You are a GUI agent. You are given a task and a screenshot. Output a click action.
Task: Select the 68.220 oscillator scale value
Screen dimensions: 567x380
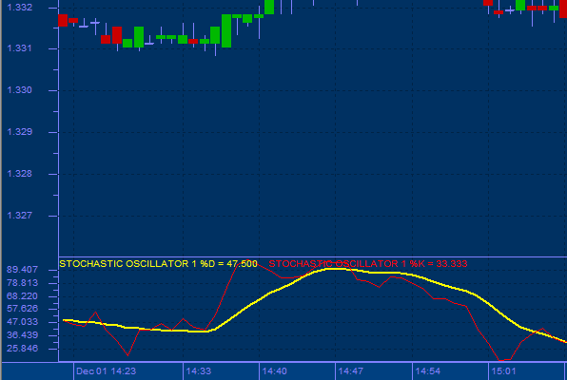tap(22, 296)
